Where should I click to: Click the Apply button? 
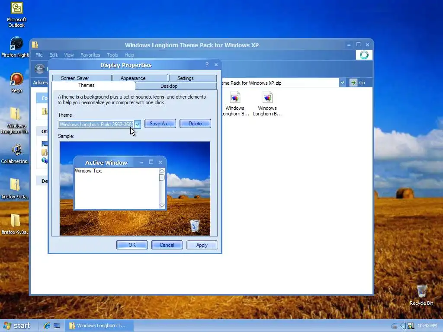coord(202,245)
